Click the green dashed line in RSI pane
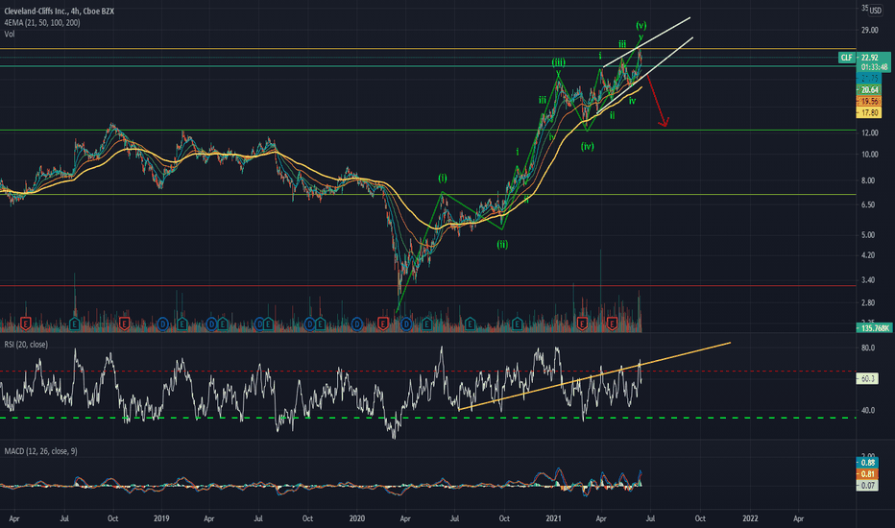This screenshot has height=528, width=895. coord(428,418)
